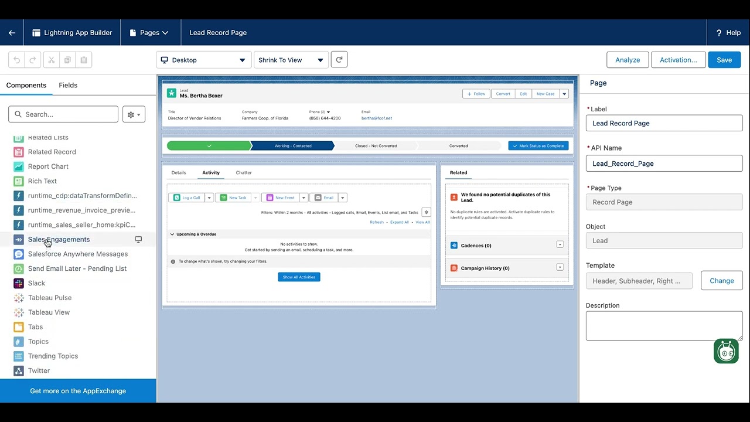
Task: Click the Convert button
Action: (503, 94)
